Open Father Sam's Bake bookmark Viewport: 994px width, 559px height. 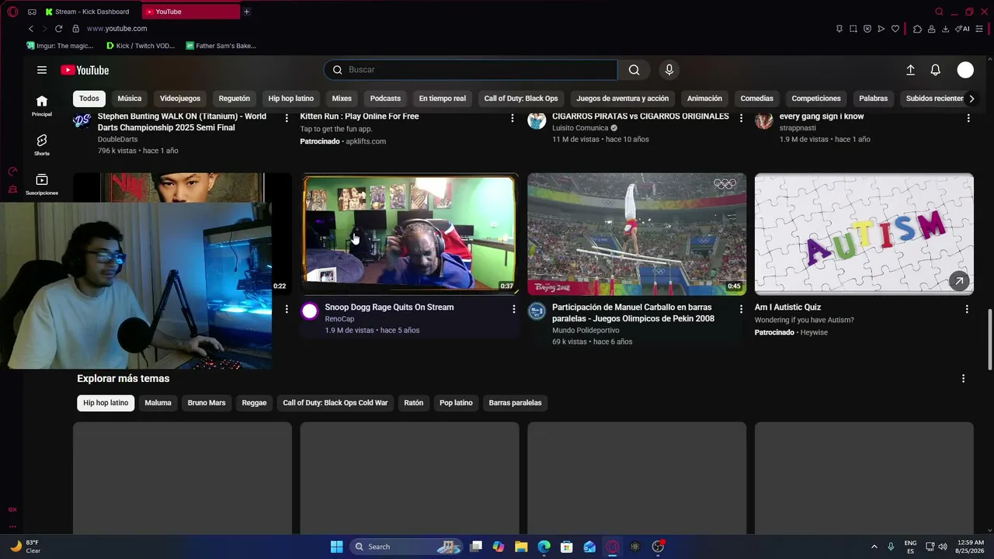pyautogui.click(x=221, y=46)
